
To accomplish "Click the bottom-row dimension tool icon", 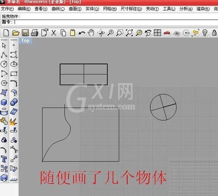I will pyautogui.click(x=14, y=178).
